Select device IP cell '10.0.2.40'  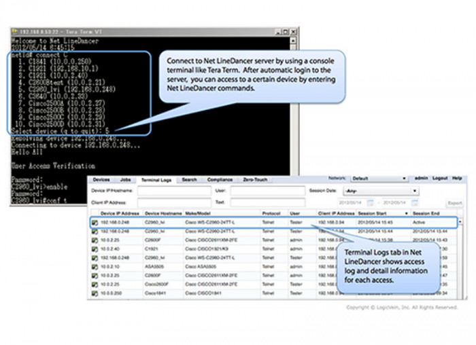point(110,249)
